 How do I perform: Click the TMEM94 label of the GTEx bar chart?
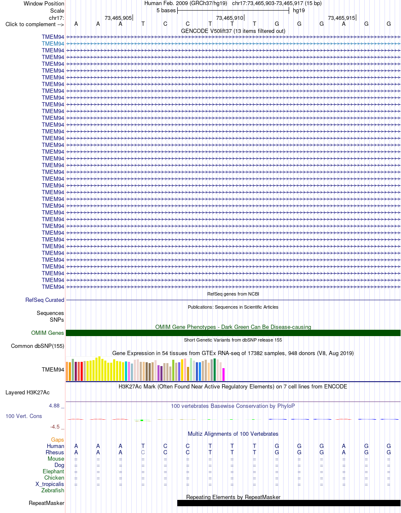tap(53, 370)
